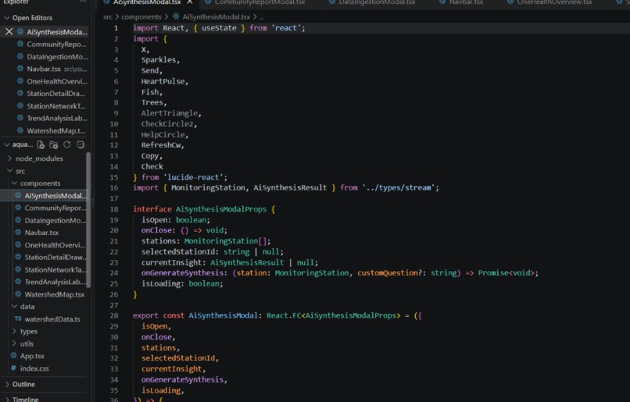Click '../types/stream' import path

pyautogui.click(x=399, y=187)
